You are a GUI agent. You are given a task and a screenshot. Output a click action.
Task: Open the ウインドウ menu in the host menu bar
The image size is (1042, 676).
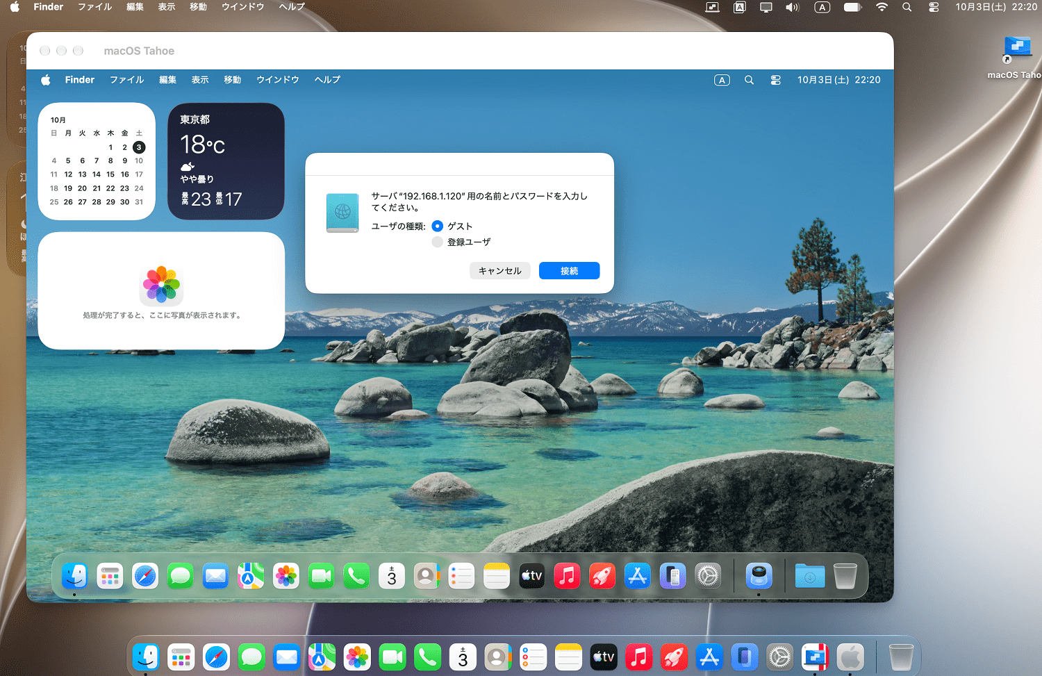tap(243, 7)
